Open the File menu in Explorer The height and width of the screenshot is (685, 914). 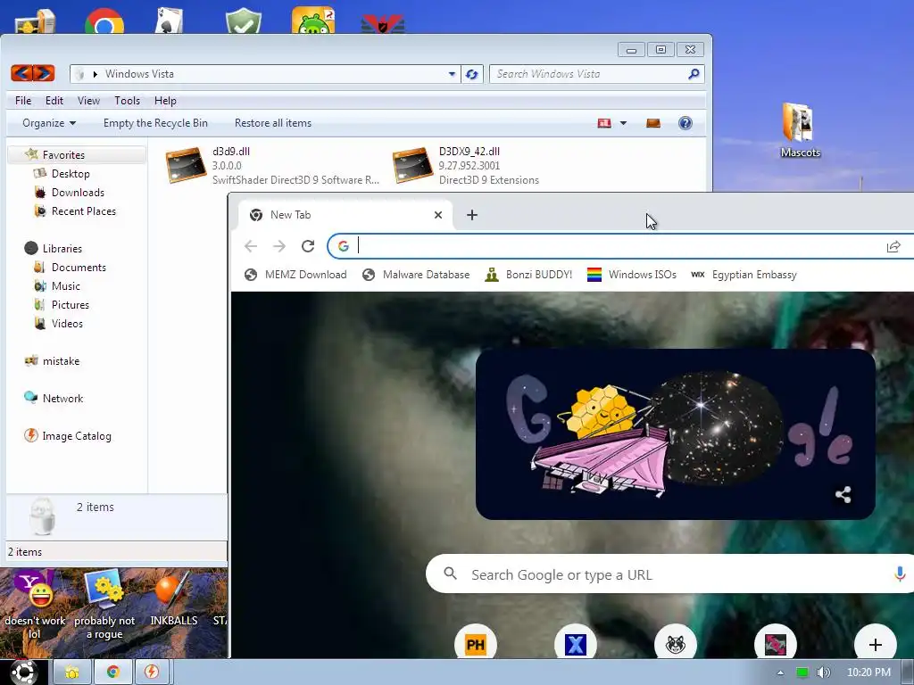(x=23, y=100)
